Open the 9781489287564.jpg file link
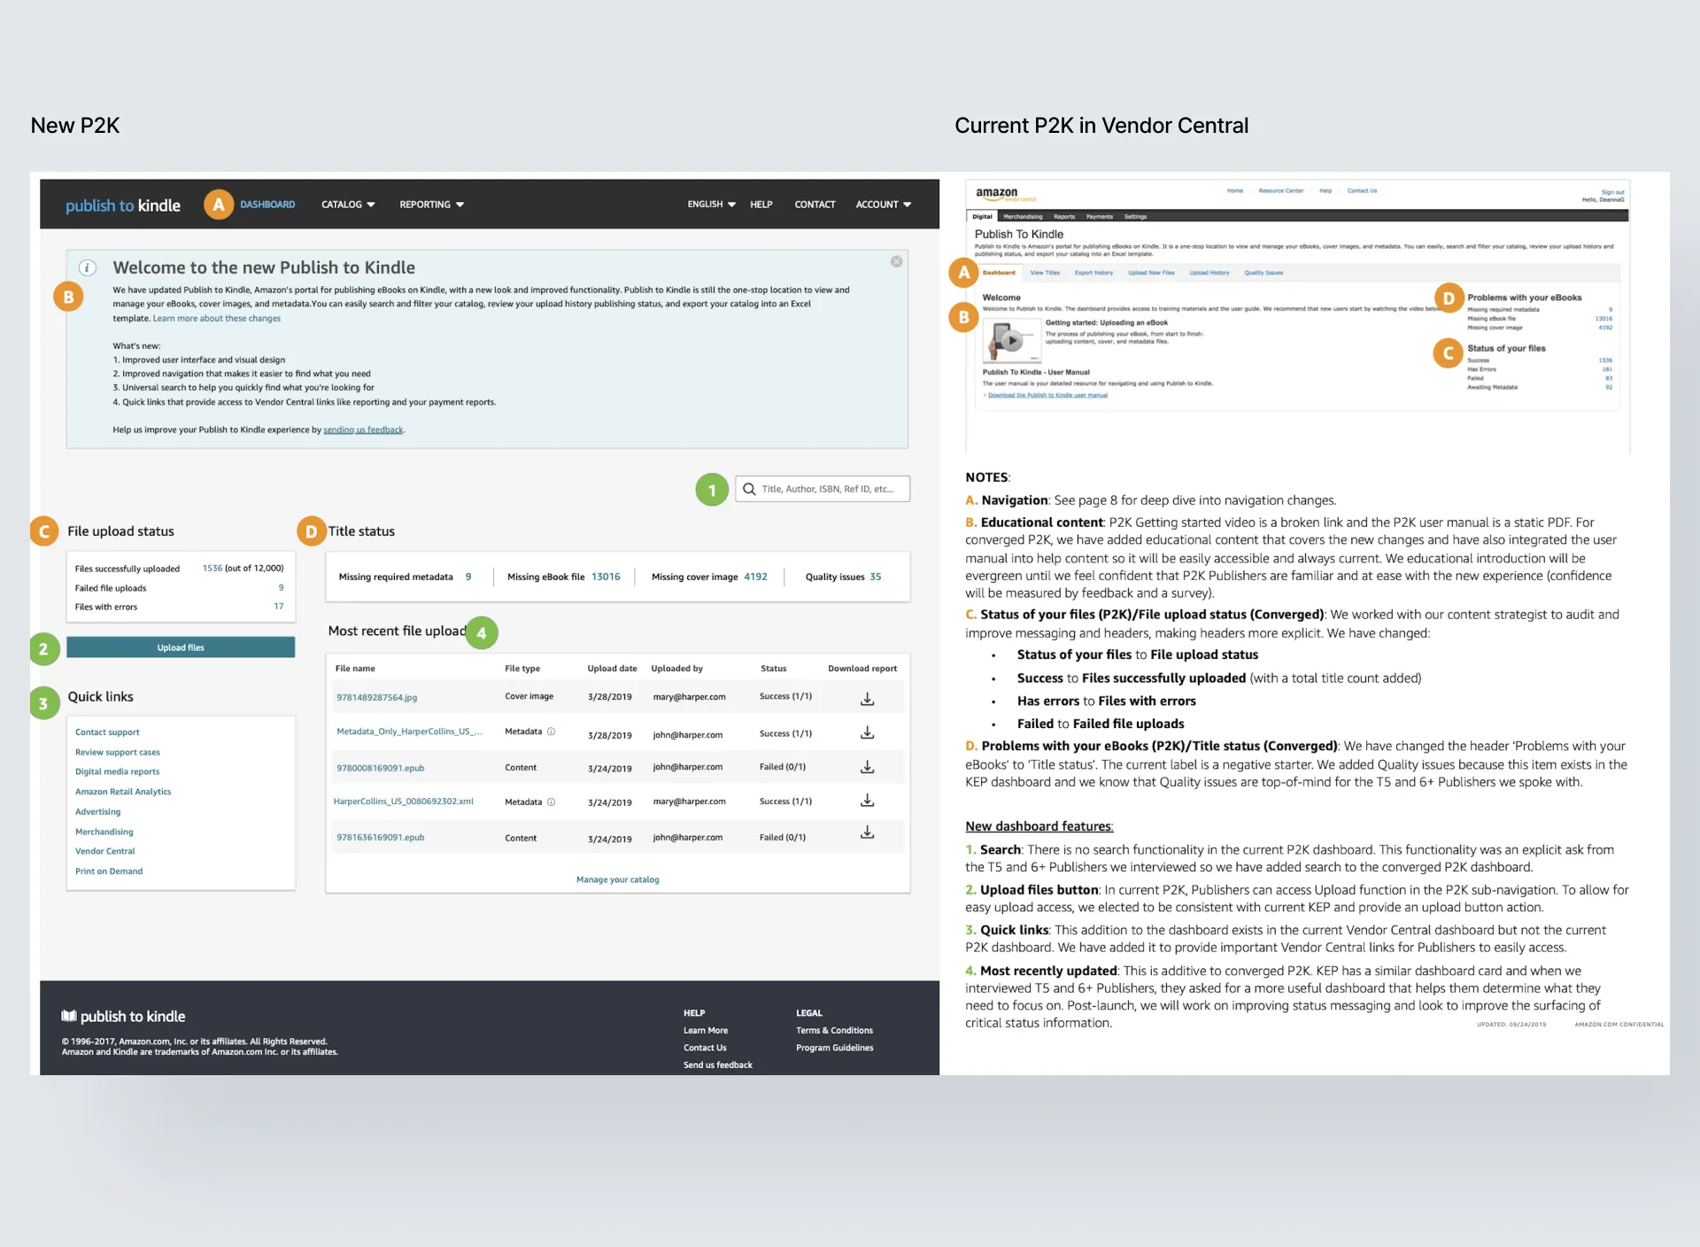 (376, 698)
